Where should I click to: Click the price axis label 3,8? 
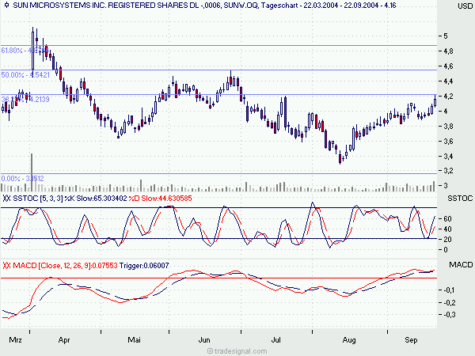click(448, 127)
